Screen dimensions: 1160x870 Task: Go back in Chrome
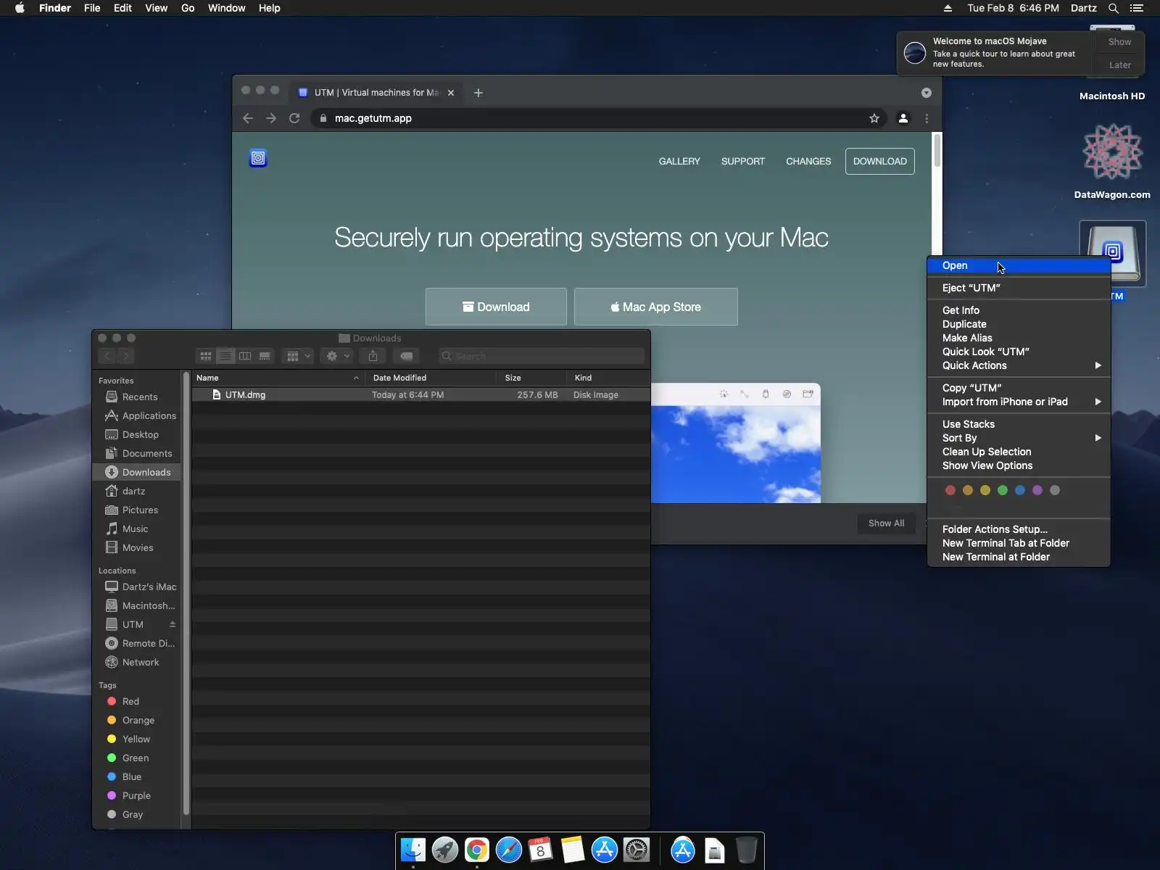coord(248,118)
